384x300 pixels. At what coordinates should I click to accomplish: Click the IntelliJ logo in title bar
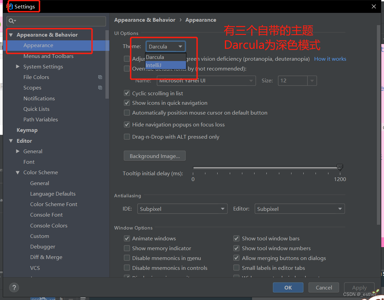(9, 7)
